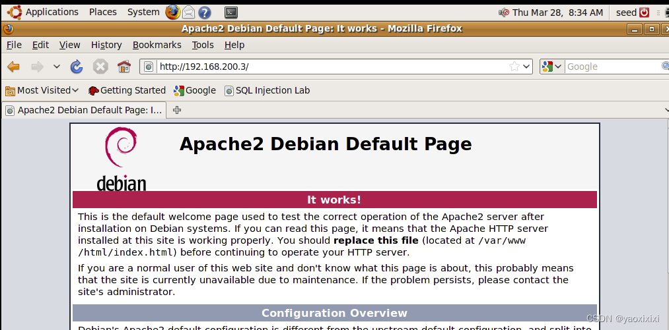
Task: Expand the address bar URL dropdown
Action: pyautogui.click(x=526, y=67)
